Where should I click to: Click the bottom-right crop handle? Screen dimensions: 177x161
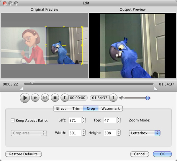click(82, 64)
